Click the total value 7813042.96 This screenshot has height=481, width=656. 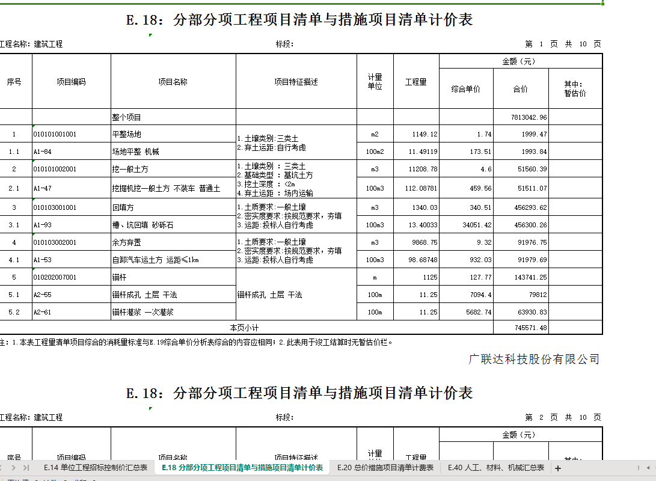pyautogui.click(x=521, y=117)
